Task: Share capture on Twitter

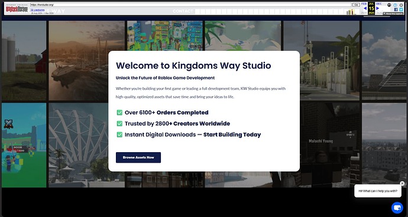Action: (x=401, y=9)
